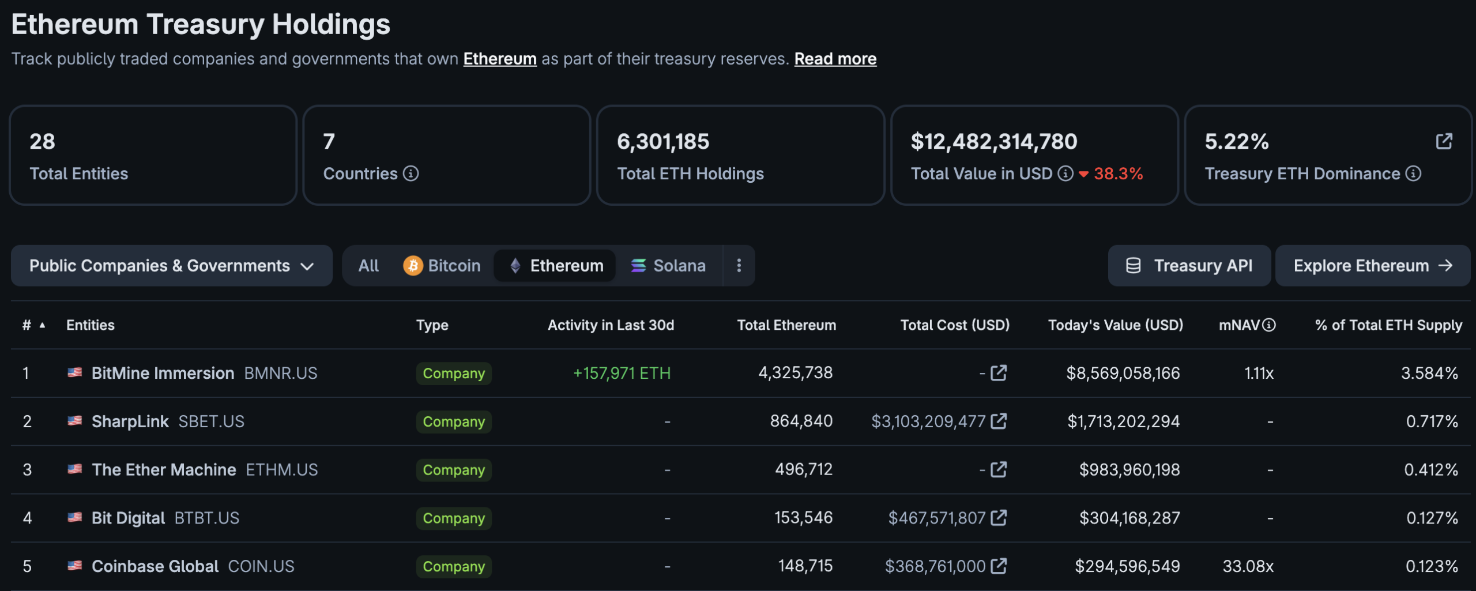Open The Ether Machine cost source link icon
Viewport: 1476px width, 591px height.
pyautogui.click(x=999, y=470)
